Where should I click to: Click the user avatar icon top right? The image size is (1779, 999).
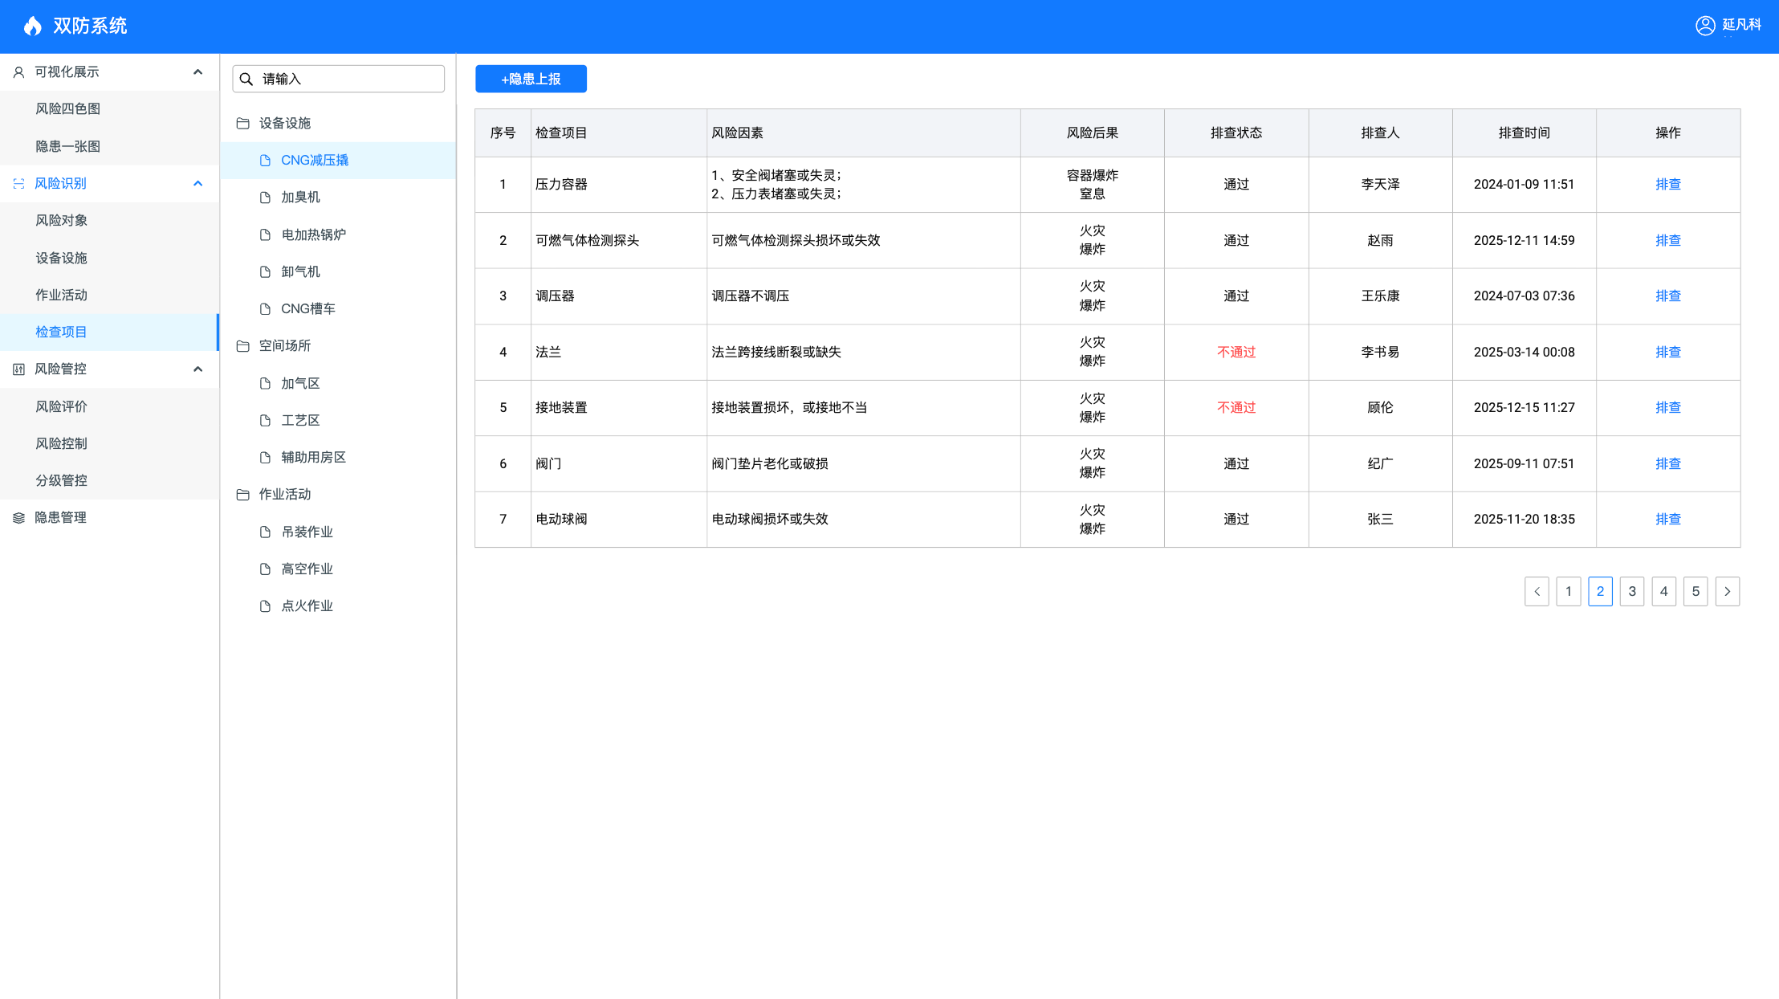tap(1705, 26)
